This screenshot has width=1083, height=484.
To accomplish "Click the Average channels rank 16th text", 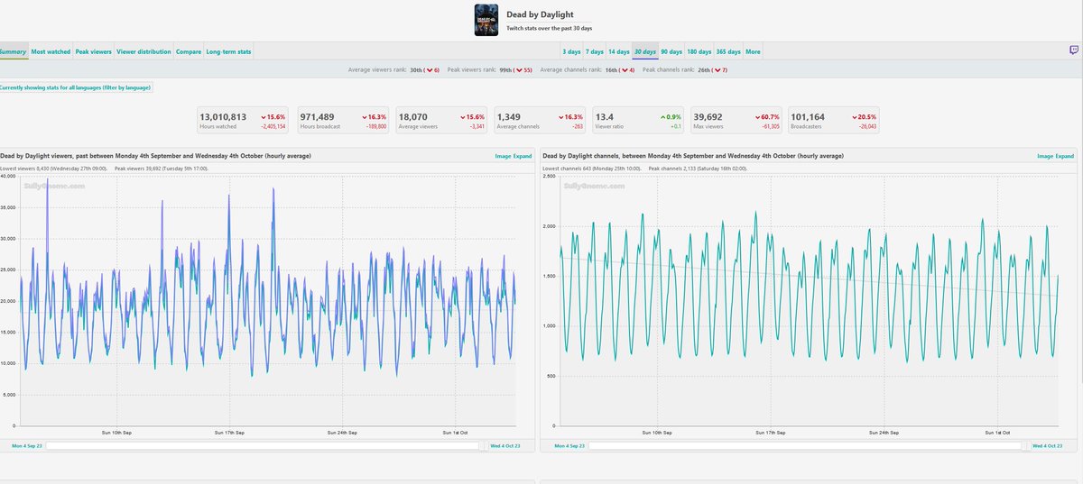I will [587, 69].
